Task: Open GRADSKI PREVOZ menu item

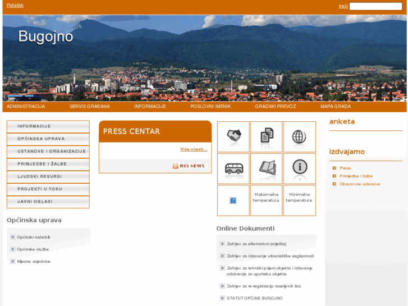Action: coord(276,107)
